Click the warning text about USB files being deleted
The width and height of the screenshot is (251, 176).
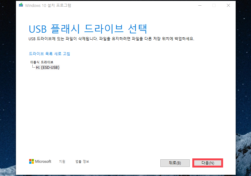(x=111, y=39)
